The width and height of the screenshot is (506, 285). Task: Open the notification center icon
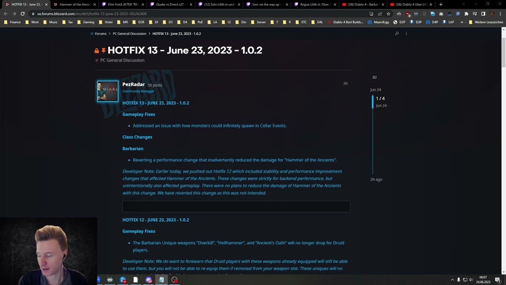pos(498,280)
